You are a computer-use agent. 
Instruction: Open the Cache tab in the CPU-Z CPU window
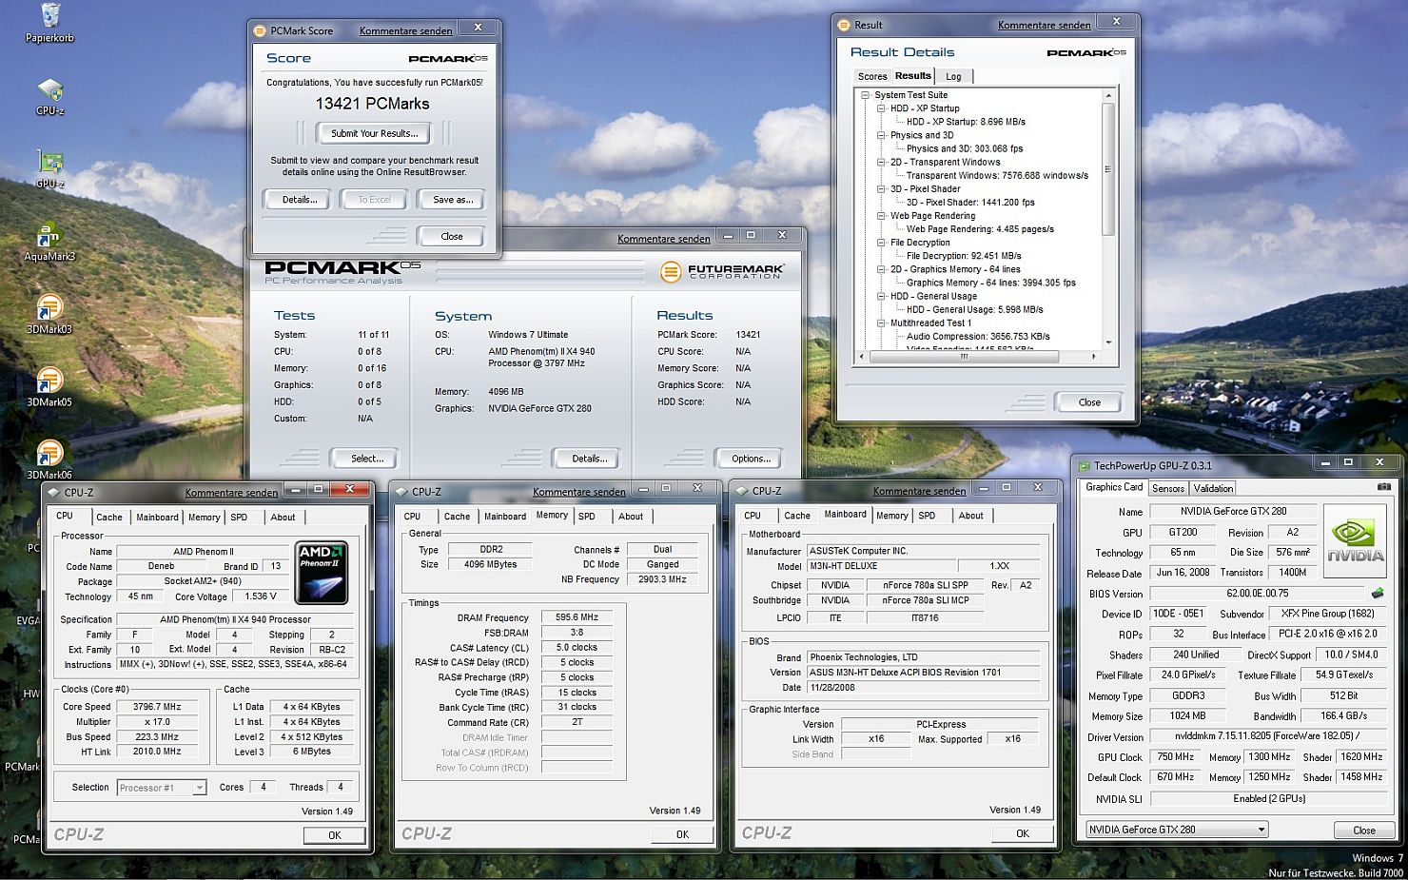point(109,518)
